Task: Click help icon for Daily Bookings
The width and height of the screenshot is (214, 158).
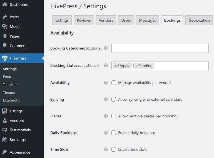Action: pyautogui.click(x=106, y=133)
